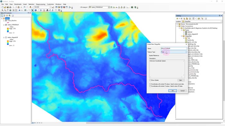
Task: Click the raster_clipped.tif color ramp
Action: [x=8, y=42]
